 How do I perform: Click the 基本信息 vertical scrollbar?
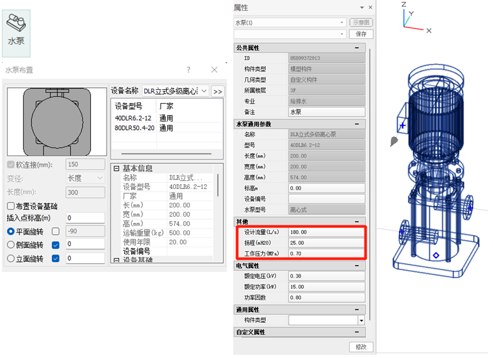pyautogui.click(x=218, y=185)
